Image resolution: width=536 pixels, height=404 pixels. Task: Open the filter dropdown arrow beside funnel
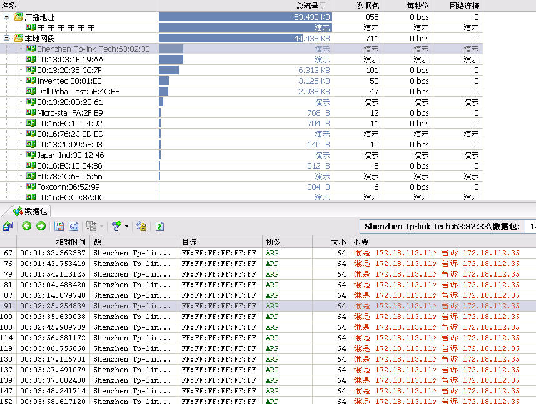126,226
